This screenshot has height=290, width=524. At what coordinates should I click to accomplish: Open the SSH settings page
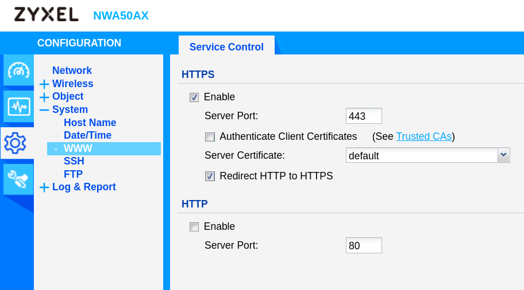74,161
